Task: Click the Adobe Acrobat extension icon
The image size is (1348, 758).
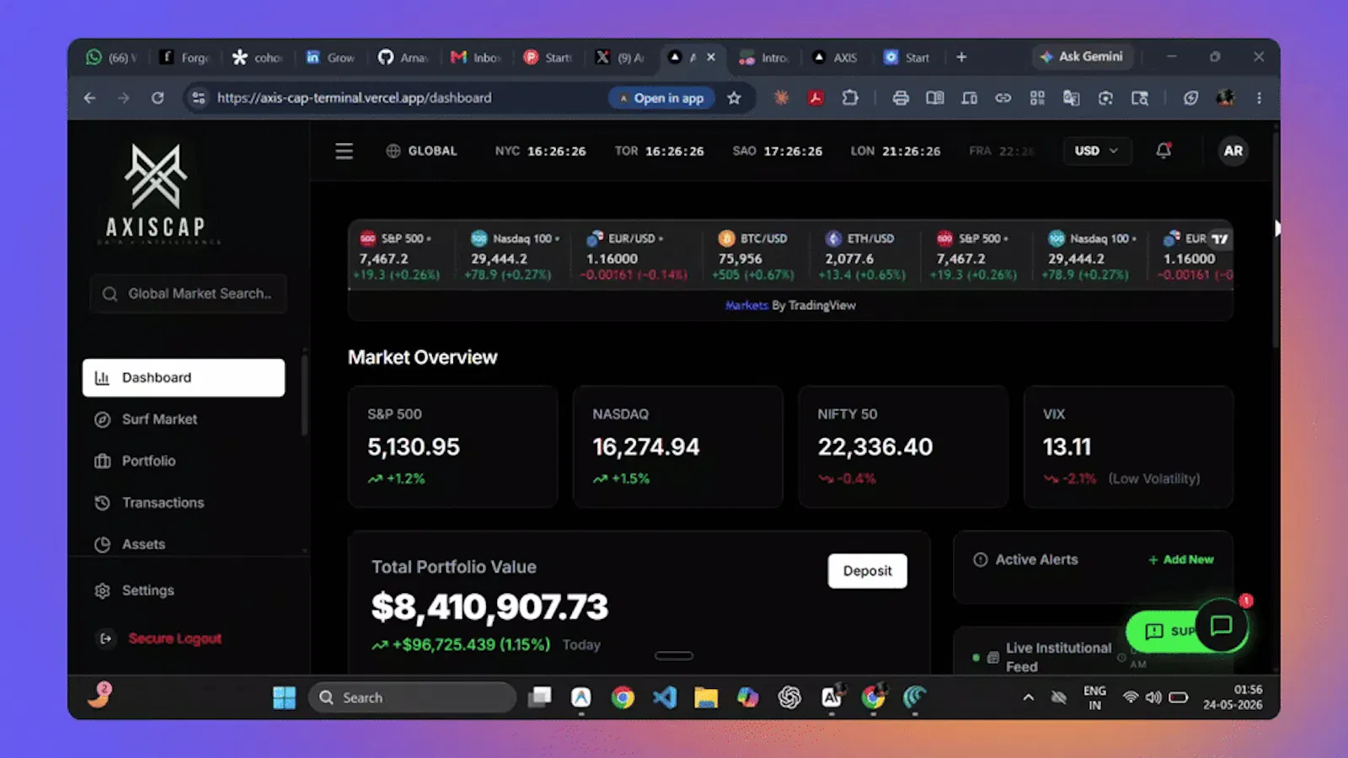Action: coord(816,98)
